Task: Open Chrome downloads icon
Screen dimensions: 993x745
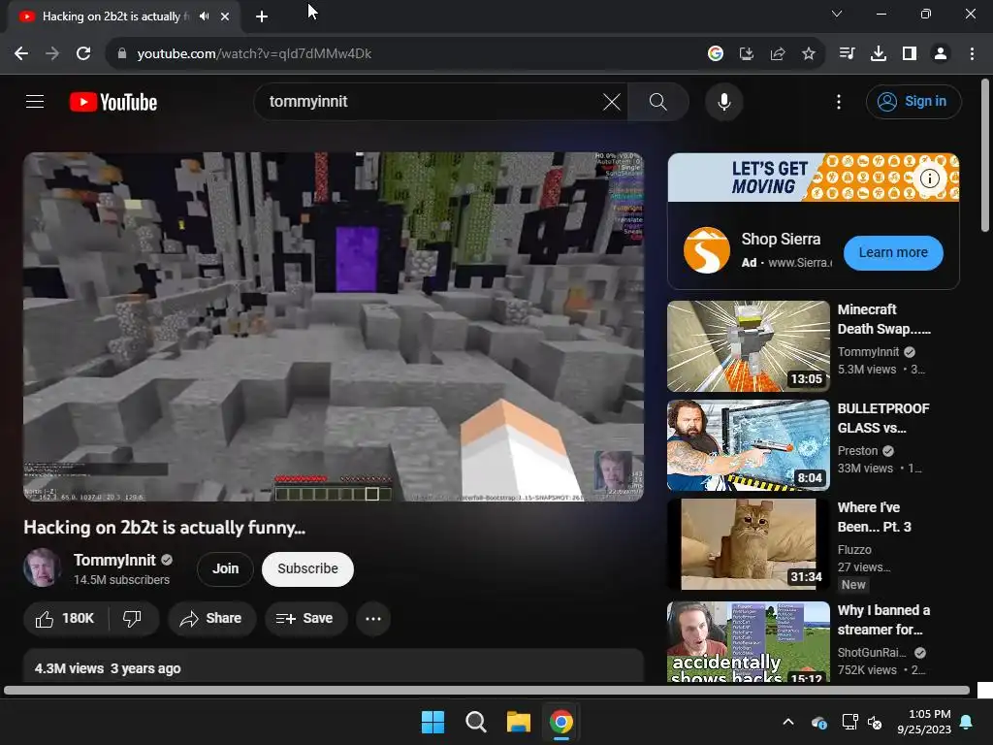Action: pyautogui.click(x=878, y=54)
